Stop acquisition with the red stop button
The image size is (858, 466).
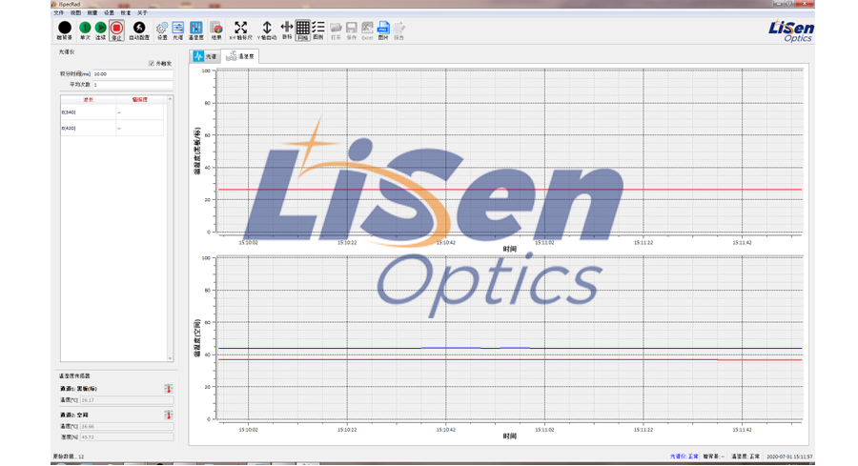[116, 30]
